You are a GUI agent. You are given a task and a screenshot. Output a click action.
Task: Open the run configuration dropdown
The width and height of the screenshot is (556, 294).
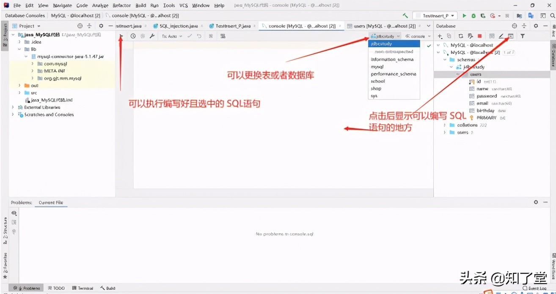tap(435, 16)
